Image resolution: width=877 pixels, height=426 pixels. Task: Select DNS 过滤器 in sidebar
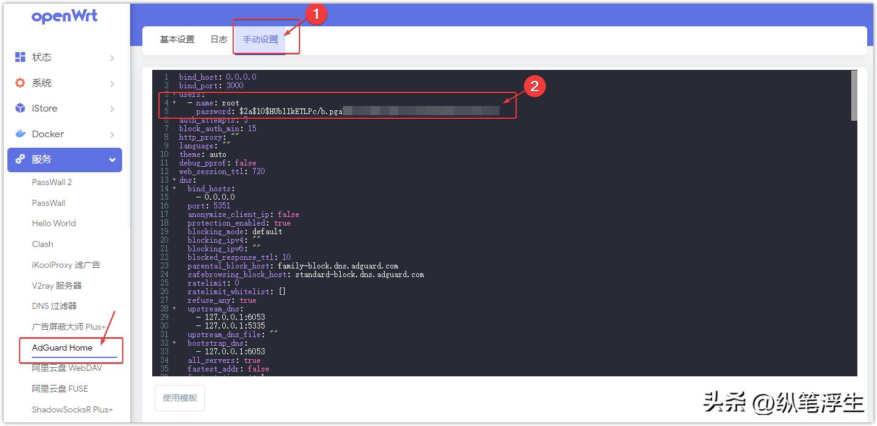coord(54,306)
